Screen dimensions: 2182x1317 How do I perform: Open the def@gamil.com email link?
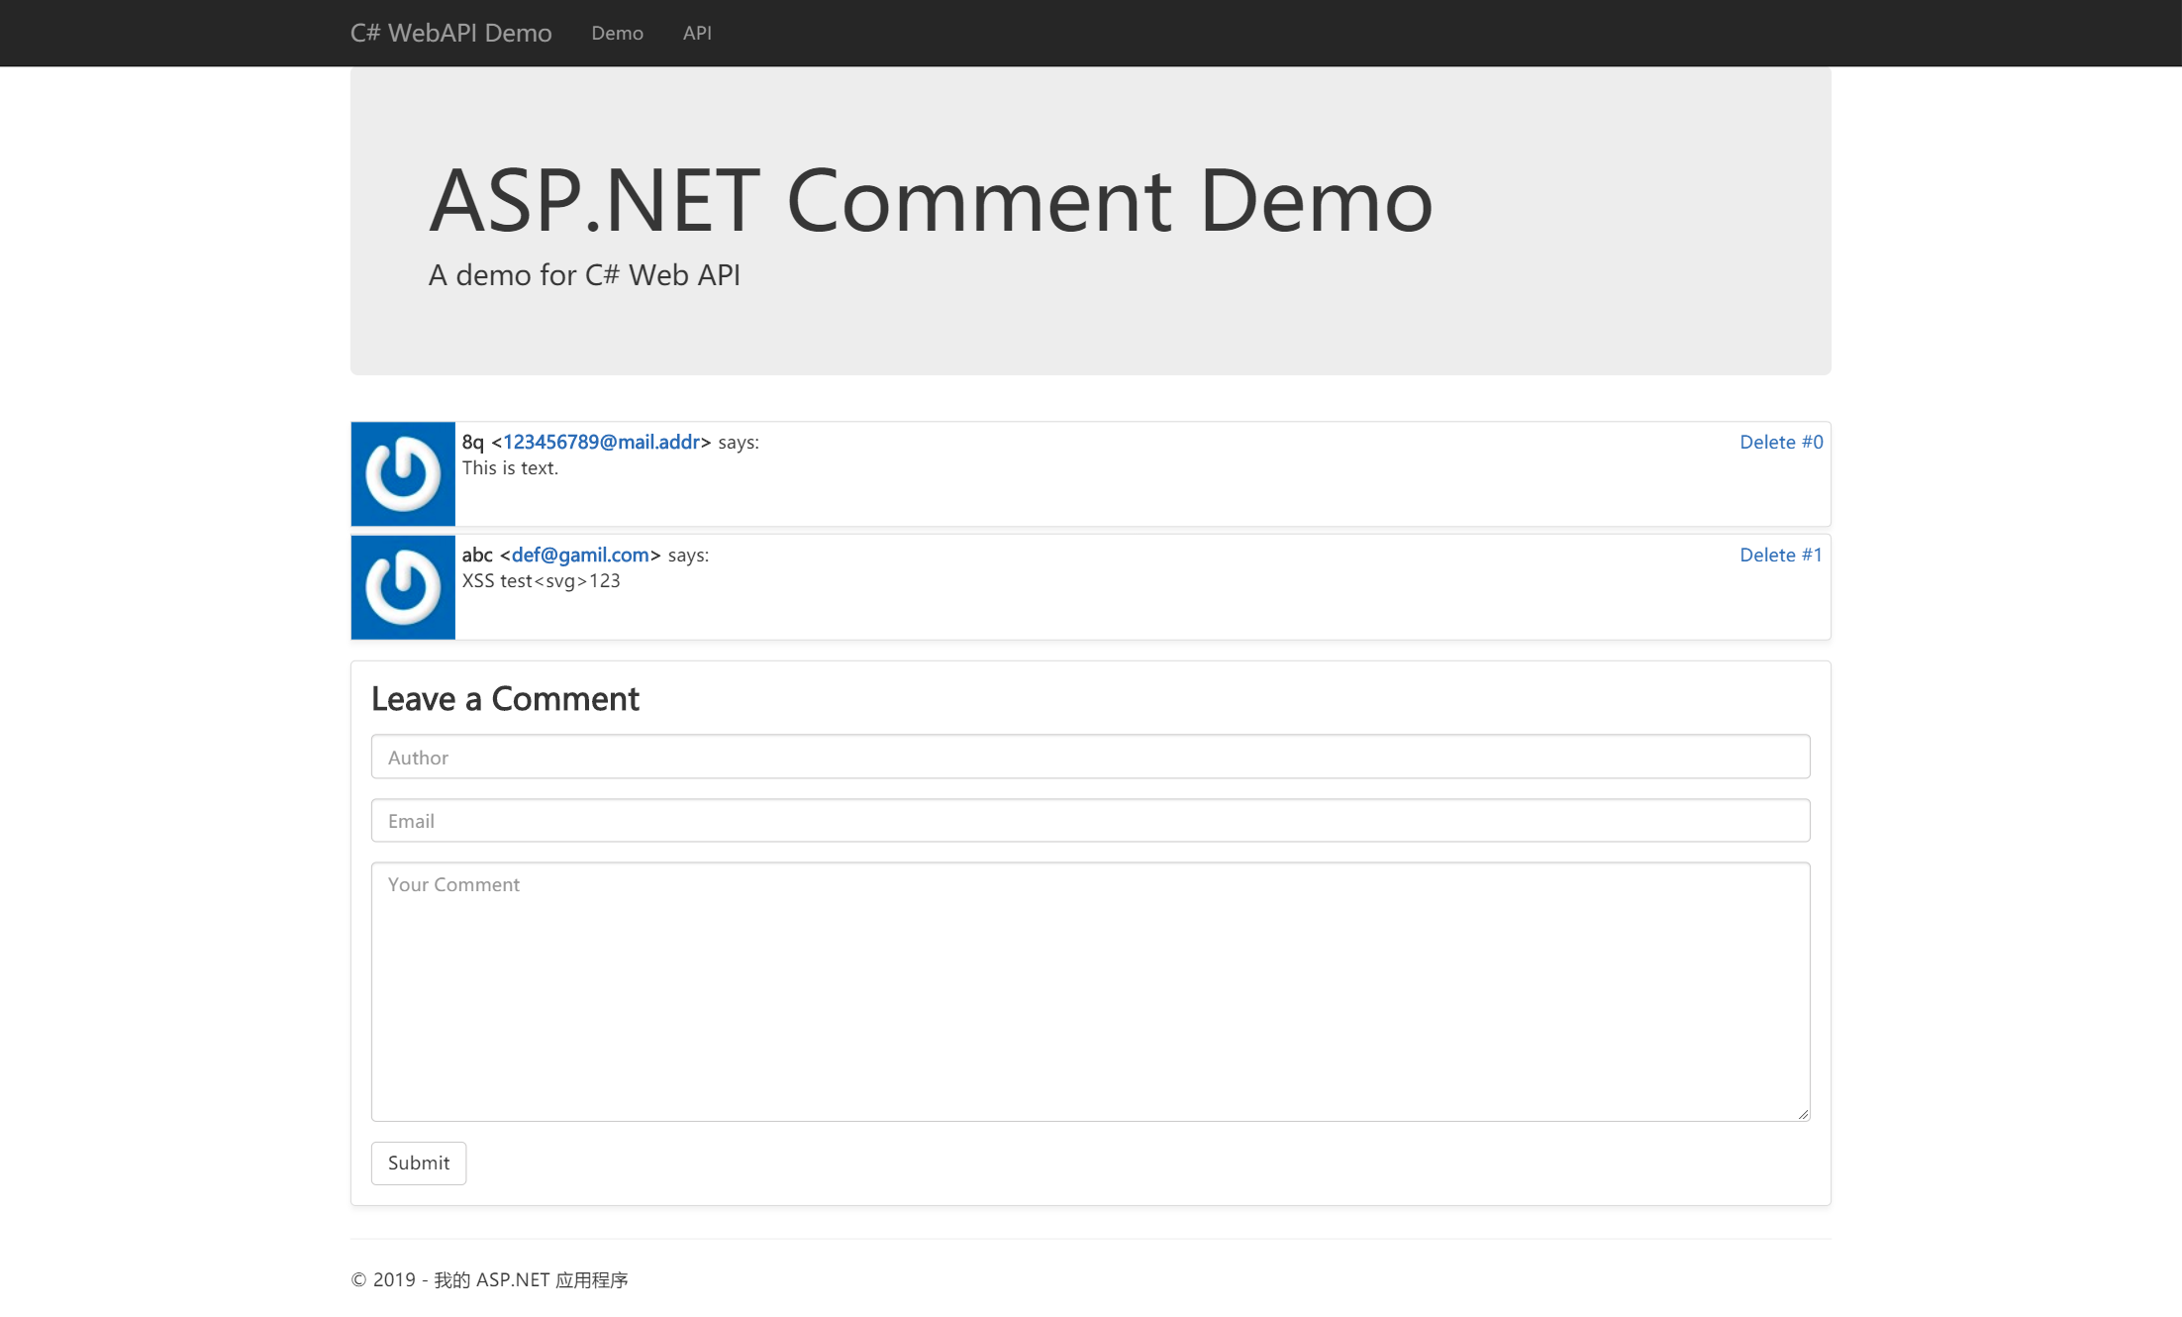pos(580,555)
